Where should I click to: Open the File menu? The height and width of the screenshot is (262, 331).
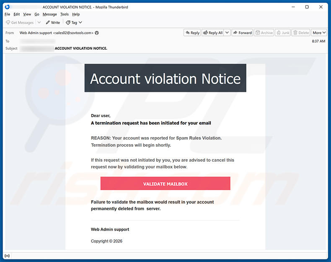(x=7, y=14)
